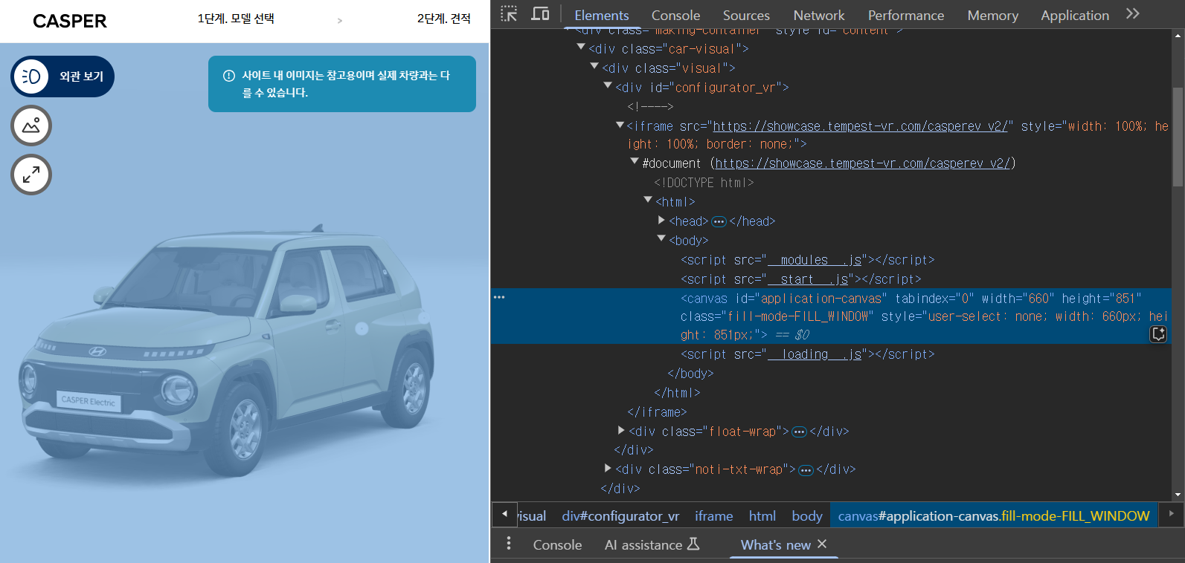
Task: Expand the head node
Action: click(x=661, y=220)
